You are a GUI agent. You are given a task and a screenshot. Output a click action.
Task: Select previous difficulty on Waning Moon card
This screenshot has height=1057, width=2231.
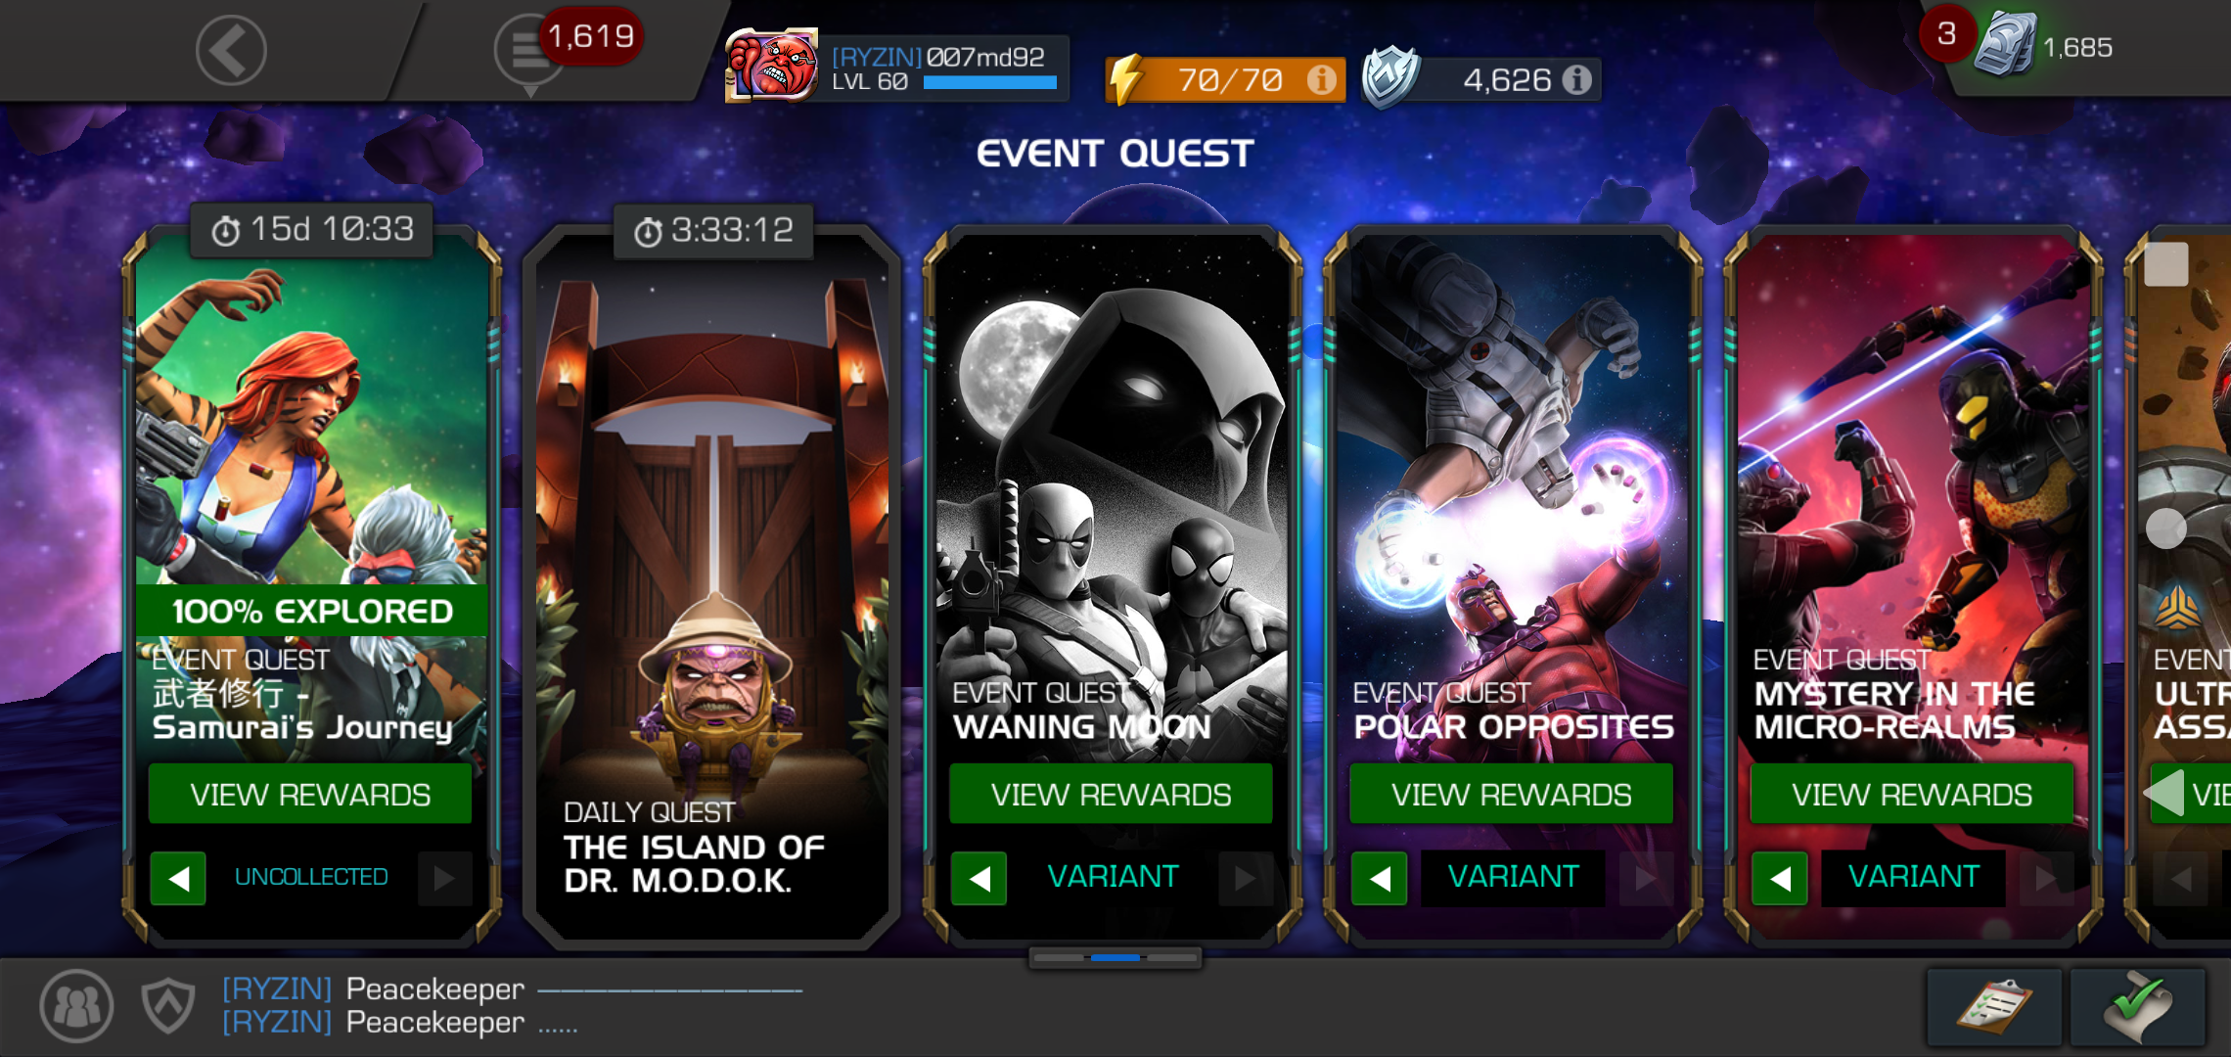(x=979, y=878)
